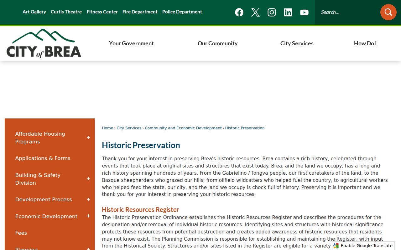Open the X (Twitter) social icon
The image size is (401, 250).
click(x=255, y=12)
